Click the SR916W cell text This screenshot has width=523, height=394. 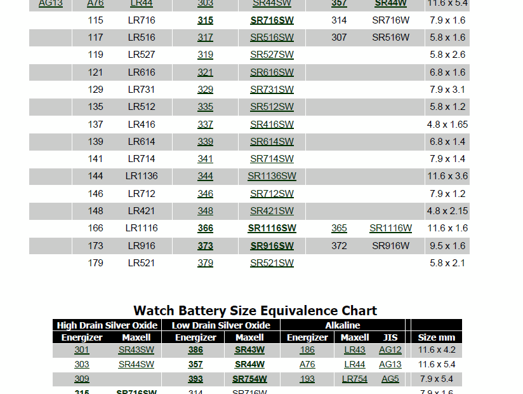[x=390, y=246]
